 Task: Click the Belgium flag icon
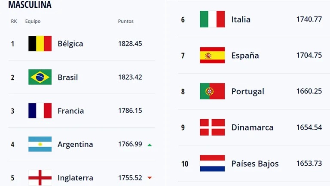point(40,43)
